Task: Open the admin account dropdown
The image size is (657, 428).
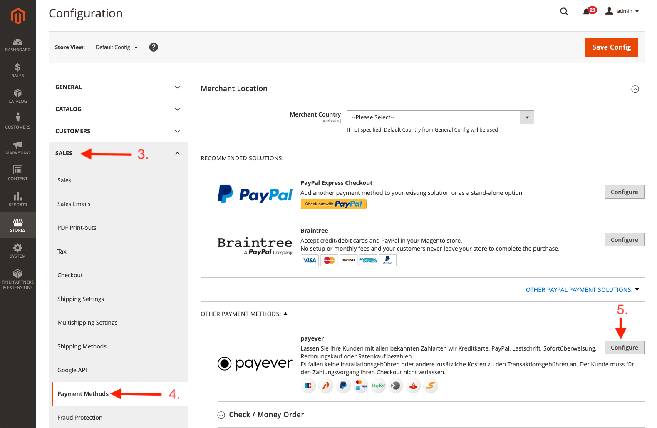Action: point(622,11)
